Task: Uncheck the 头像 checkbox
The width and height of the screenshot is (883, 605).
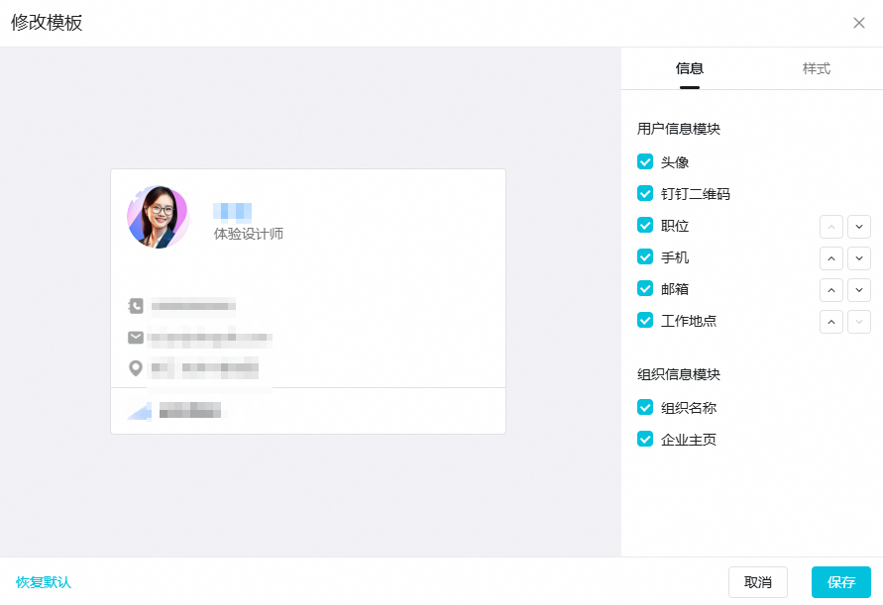Action: tap(645, 162)
